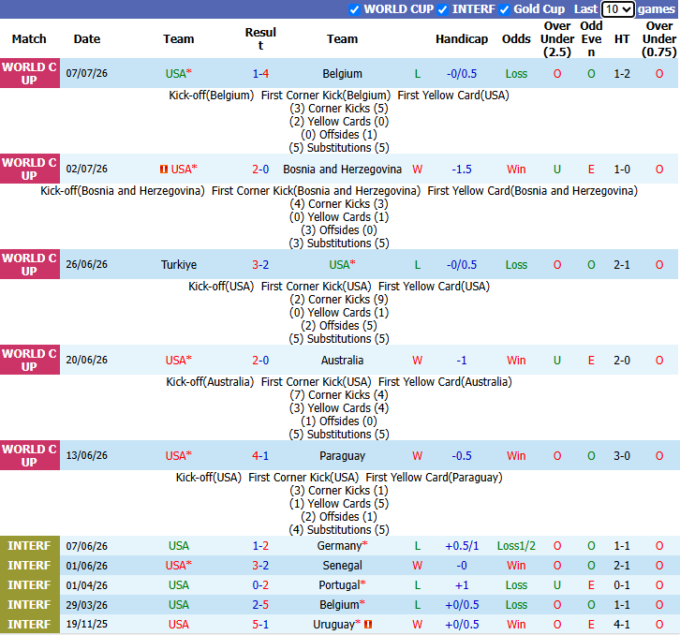Click date 29/03/26

point(87,605)
